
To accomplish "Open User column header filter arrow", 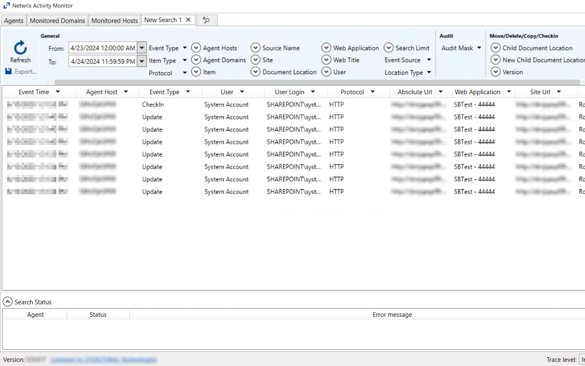I will [242, 92].
